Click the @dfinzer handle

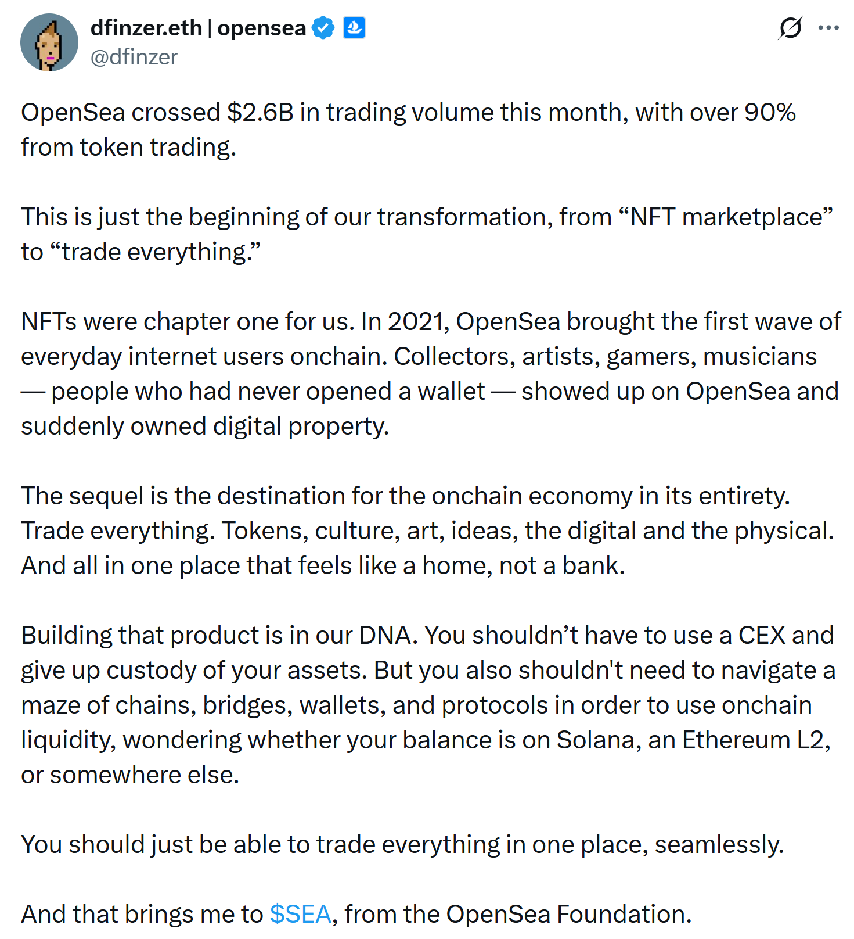(x=134, y=57)
